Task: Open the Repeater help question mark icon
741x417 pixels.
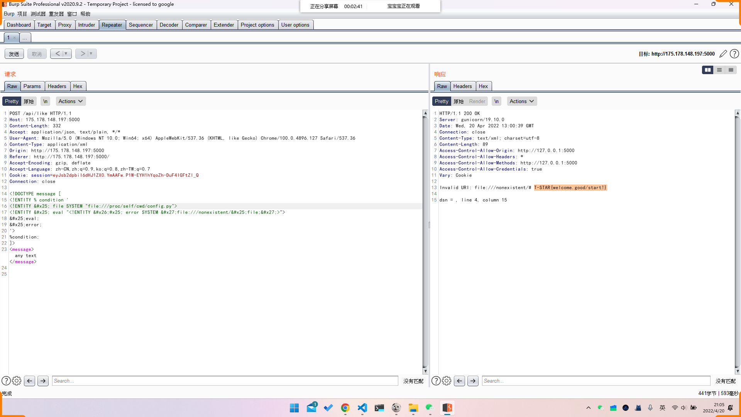Action: (734, 54)
